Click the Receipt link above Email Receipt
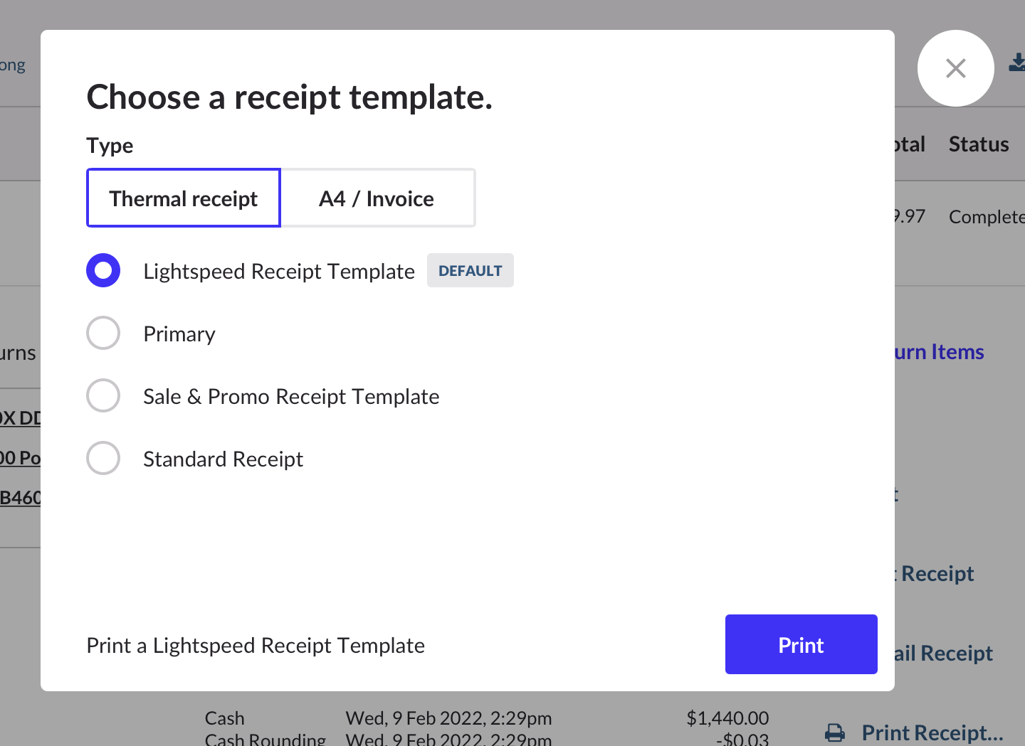1025x746 pixels. 937,574
